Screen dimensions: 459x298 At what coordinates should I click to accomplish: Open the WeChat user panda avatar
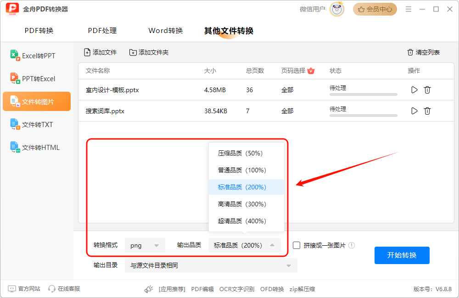336,9
